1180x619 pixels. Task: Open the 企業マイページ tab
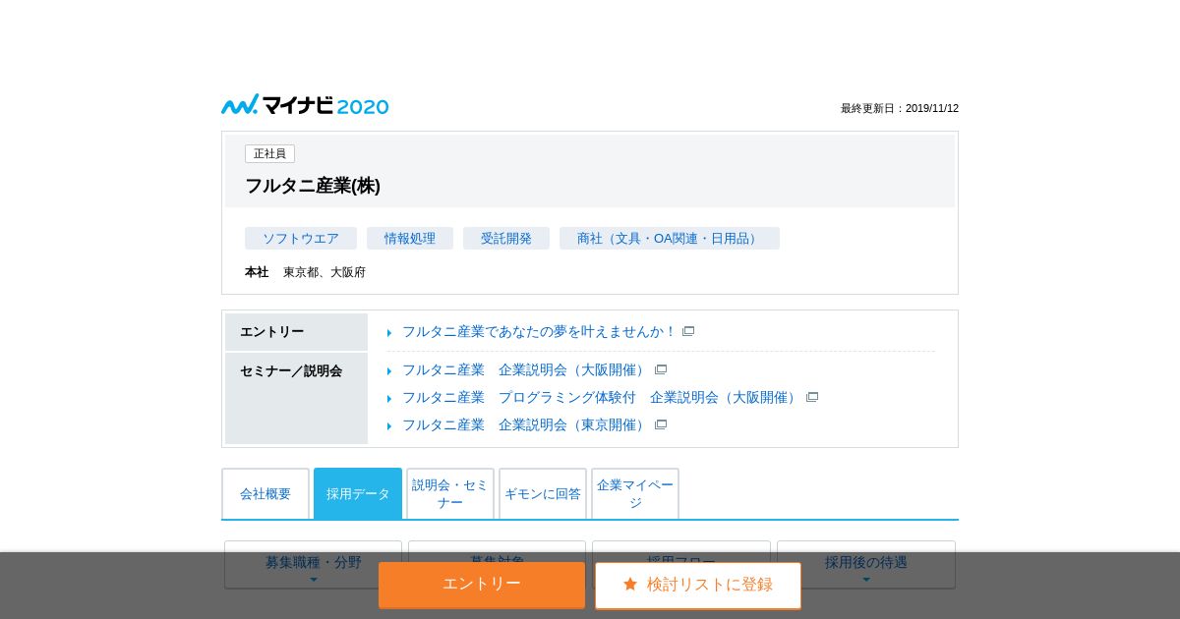pos(635,493)
